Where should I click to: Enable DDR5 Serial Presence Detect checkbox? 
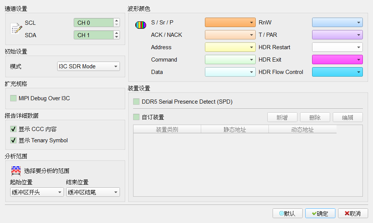pyautogui.click(x=136, y=101)
